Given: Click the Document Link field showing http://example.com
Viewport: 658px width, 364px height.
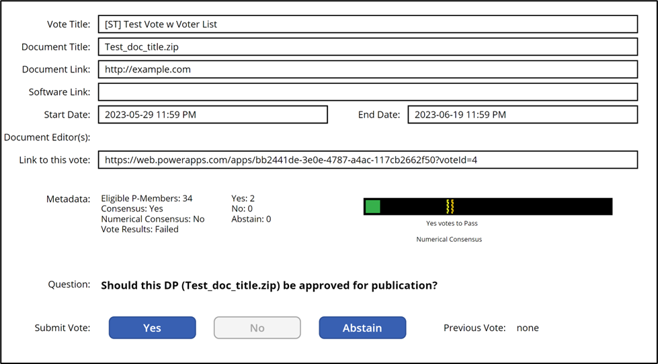Looking at the screenshot, I should point(367,69).
